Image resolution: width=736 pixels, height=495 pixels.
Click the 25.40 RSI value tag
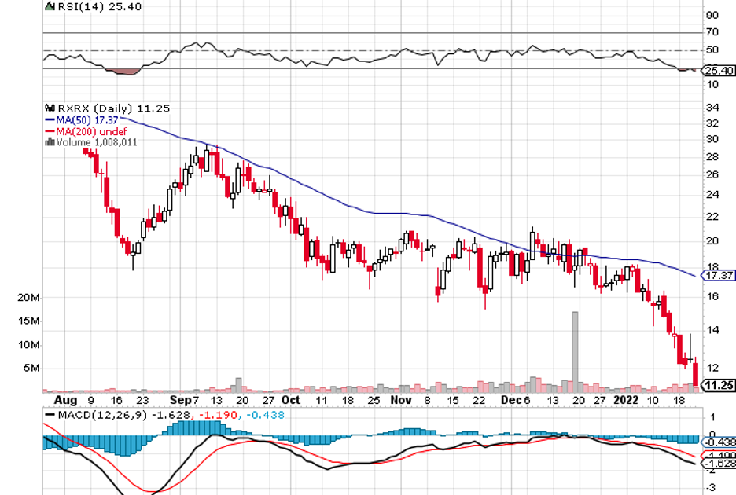pos(719,71)
